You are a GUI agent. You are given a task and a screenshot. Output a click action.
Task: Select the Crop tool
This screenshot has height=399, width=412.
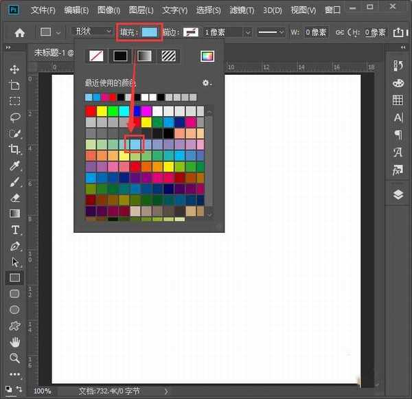pos(14,149)
